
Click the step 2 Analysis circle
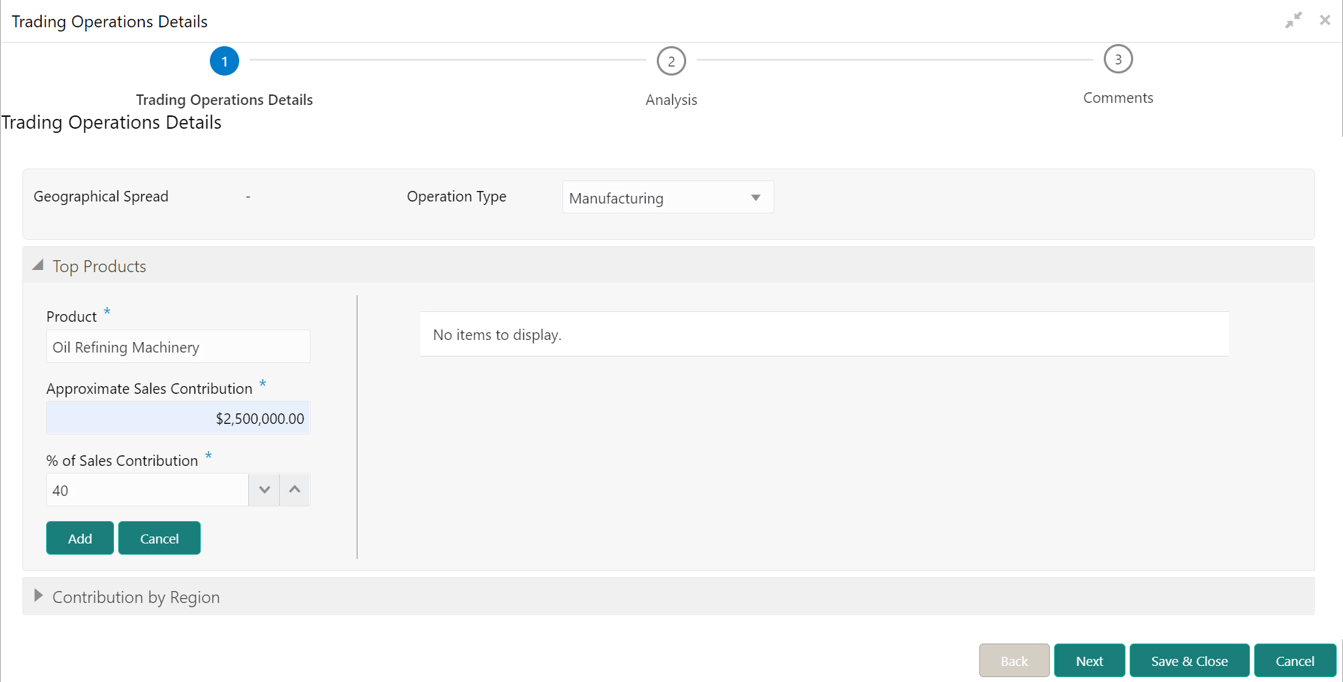coord(671,61)
